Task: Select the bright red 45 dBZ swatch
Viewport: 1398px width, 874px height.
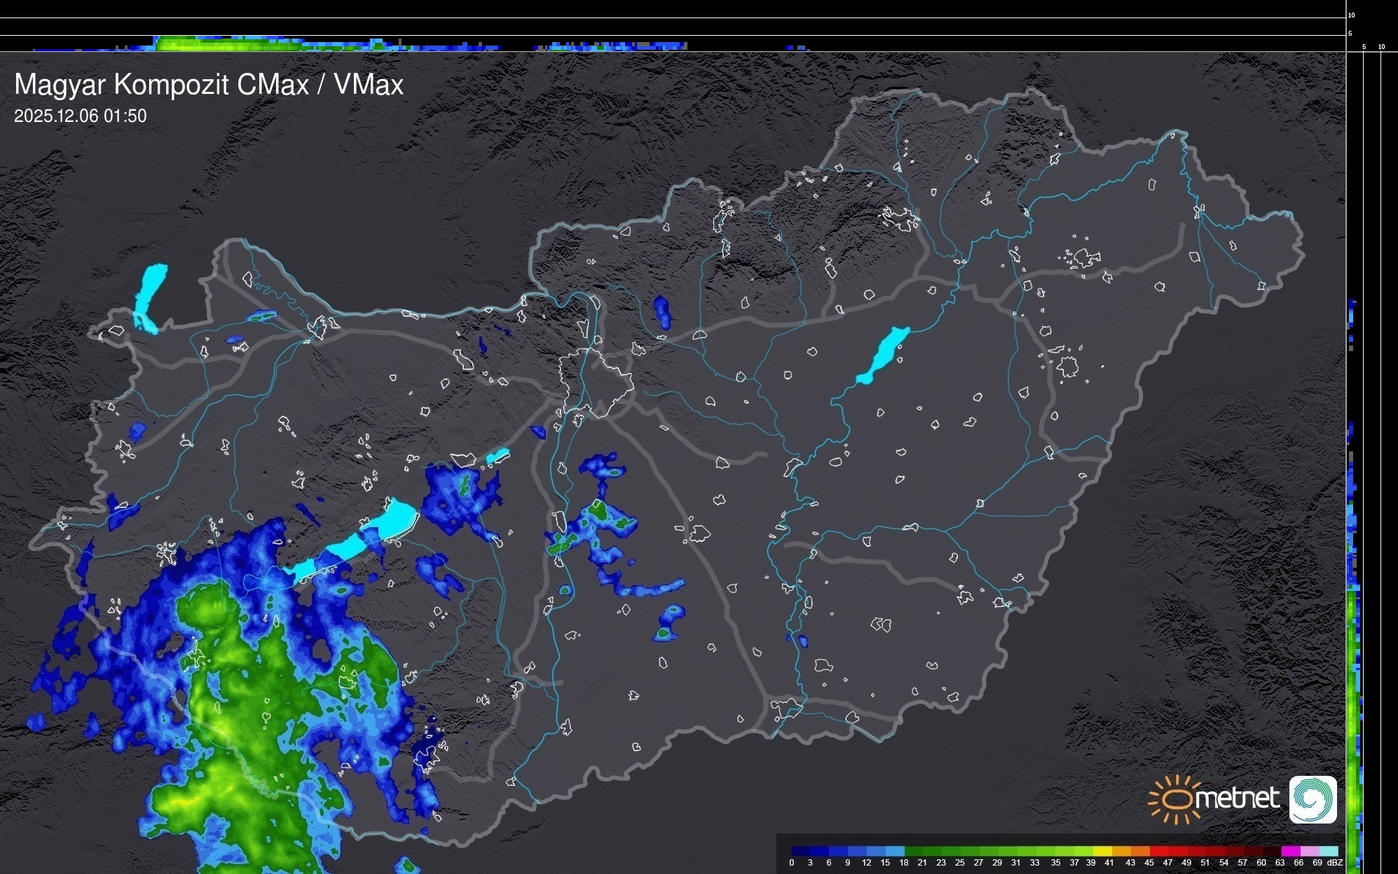Action: click(1160, 851)
